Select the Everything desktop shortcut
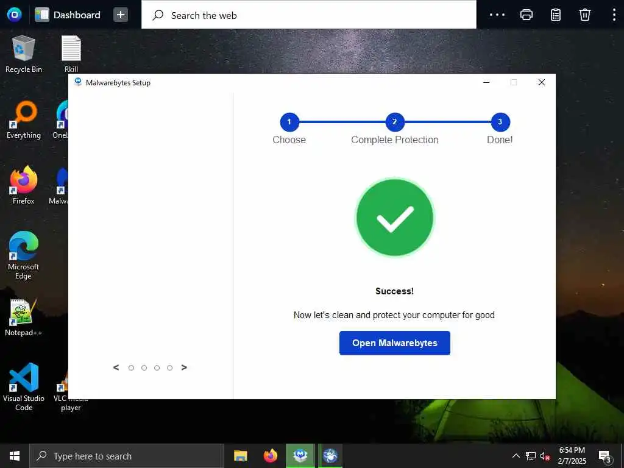624x468 pixels. [24, 120]
